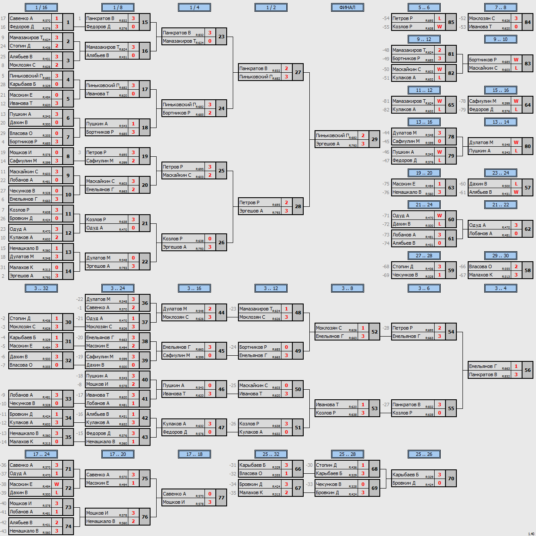Click the 1 / 8 round header
The image size is (536, 536).
click(118, 7)
